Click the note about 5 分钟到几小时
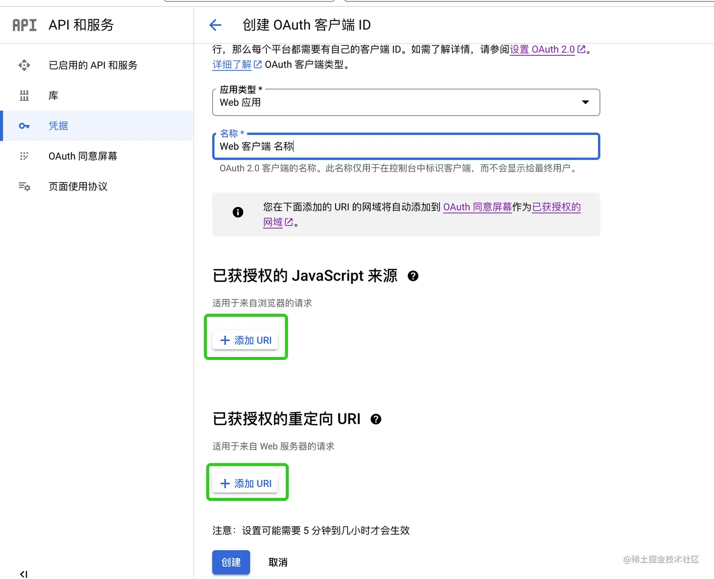The height and width of the screenshot is (579, 714). (x=311, y=530)
